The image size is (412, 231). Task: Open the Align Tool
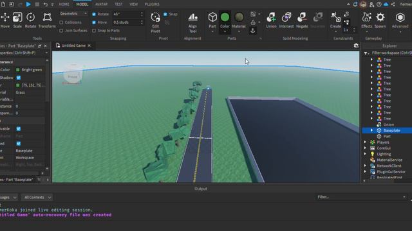[192, 22]
